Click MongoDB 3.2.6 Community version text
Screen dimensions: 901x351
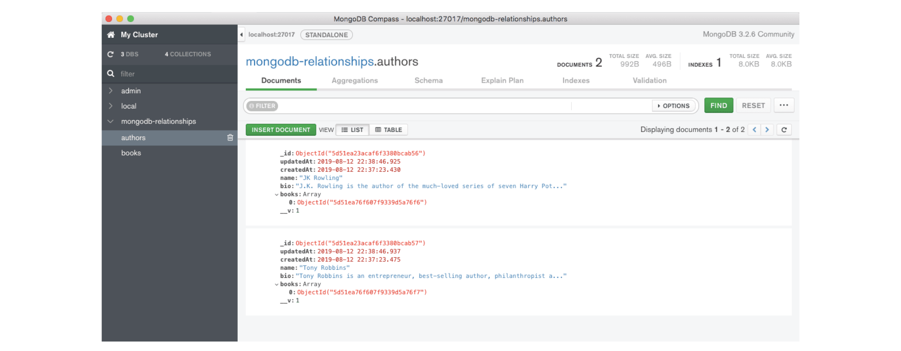coord(748,34)
